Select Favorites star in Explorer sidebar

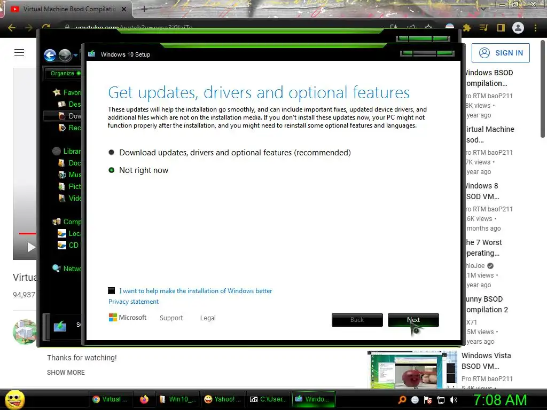[x=57, y=92]
